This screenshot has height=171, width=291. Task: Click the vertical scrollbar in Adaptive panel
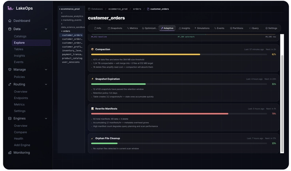(282, 104)
